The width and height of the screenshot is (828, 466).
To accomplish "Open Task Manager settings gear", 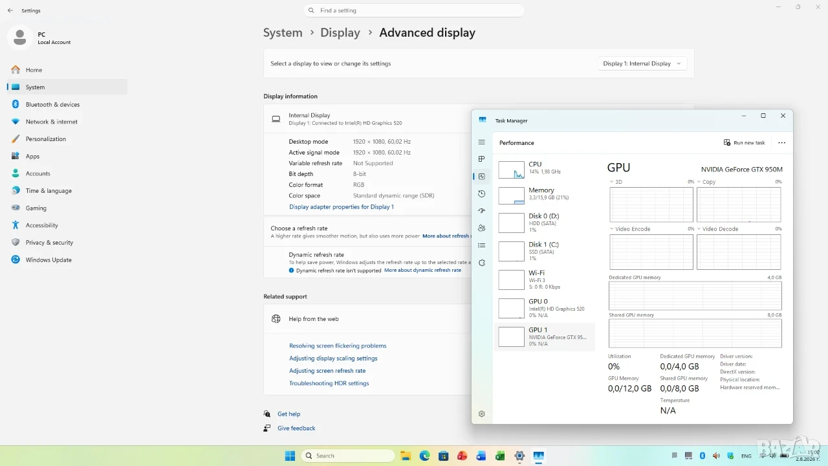I will pyautogui.click(x=481, y=414).
